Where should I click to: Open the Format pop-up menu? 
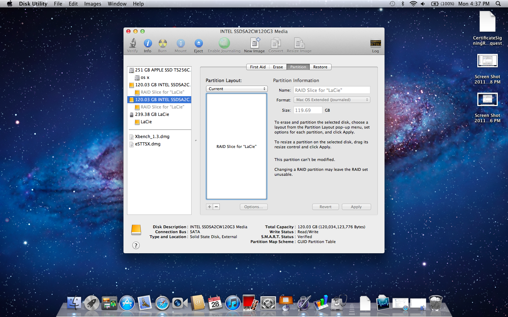(332, 100)
